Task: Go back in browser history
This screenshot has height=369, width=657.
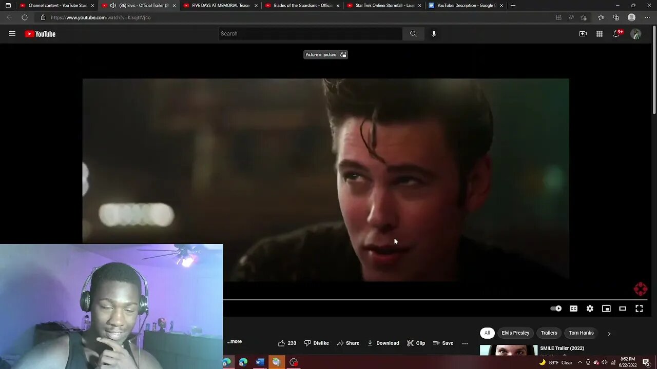Action: click(x=9, y=17)
